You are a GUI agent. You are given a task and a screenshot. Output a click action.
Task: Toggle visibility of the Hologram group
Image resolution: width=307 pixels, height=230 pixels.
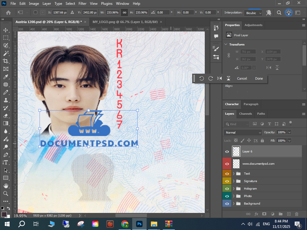(227, 189)
